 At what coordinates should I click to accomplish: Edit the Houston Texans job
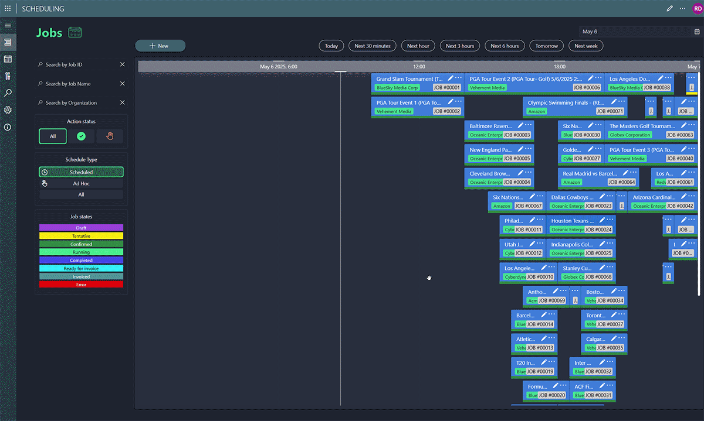(602, 220)
